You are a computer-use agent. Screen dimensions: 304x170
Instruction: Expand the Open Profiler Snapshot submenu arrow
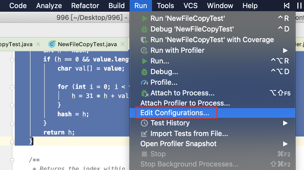click(285, 144)
